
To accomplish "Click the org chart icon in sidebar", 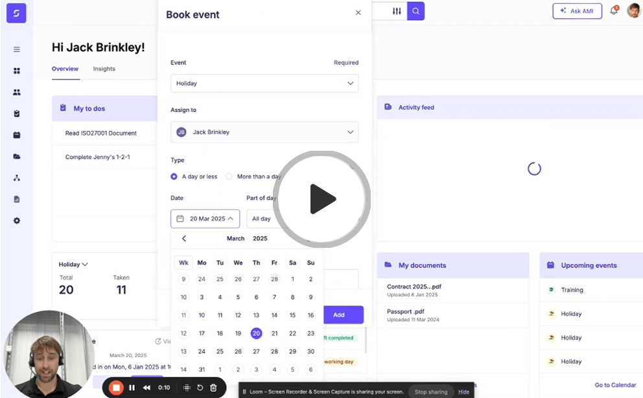I will tap(17, 178).
